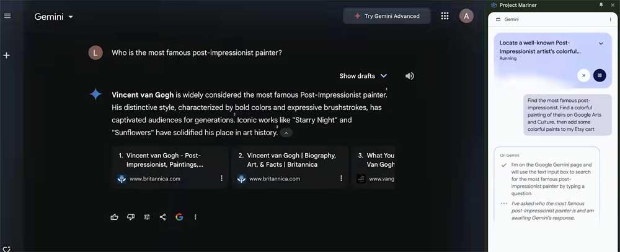Expand the Show drafts section
620x252 pixels.
pyautogui.click(x=363, y=76)
